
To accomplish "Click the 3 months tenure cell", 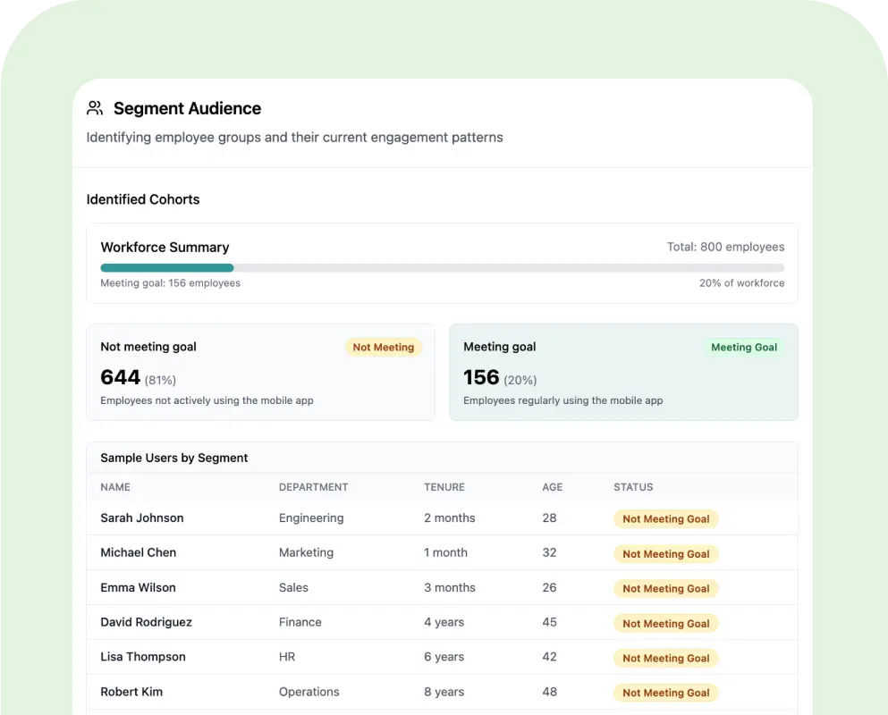I will (450, 587).
